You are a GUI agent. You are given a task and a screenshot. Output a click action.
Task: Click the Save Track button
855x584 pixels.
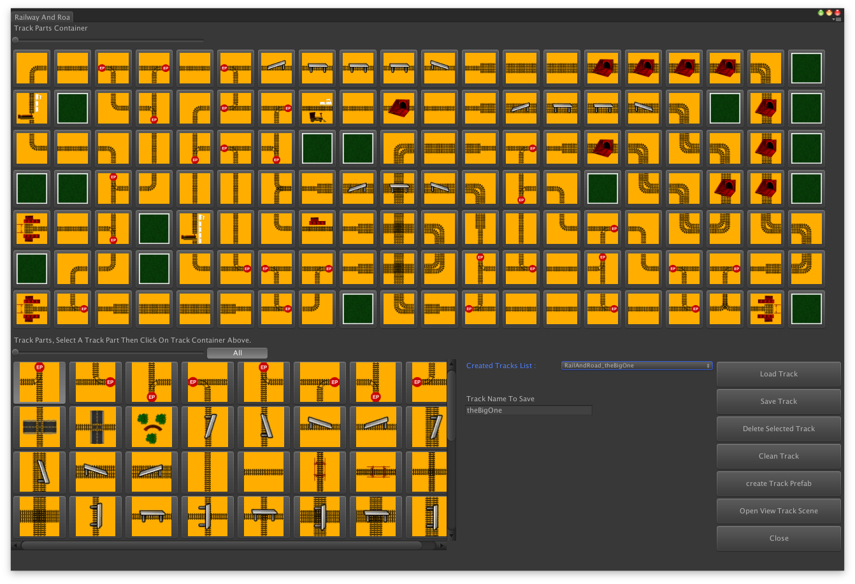pyautogui.click(x=778, y=401)
